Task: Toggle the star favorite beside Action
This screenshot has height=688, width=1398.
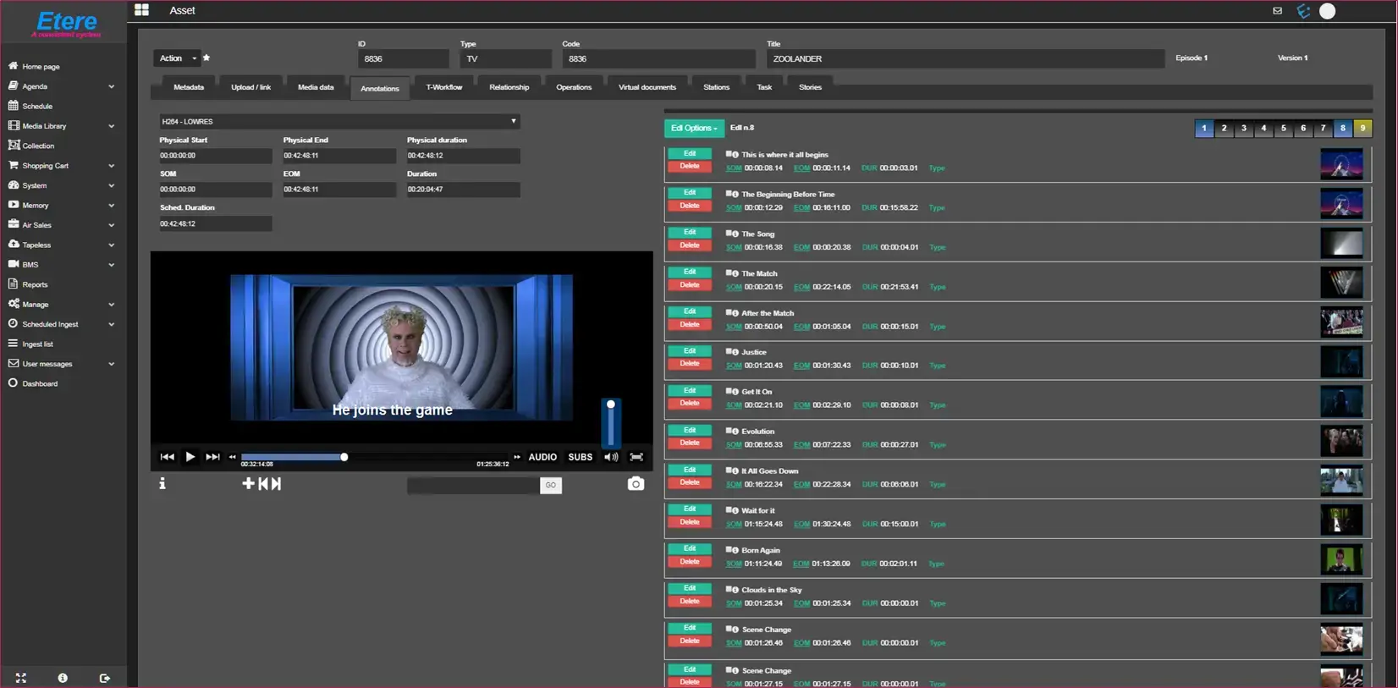Action: pos(206,58)
